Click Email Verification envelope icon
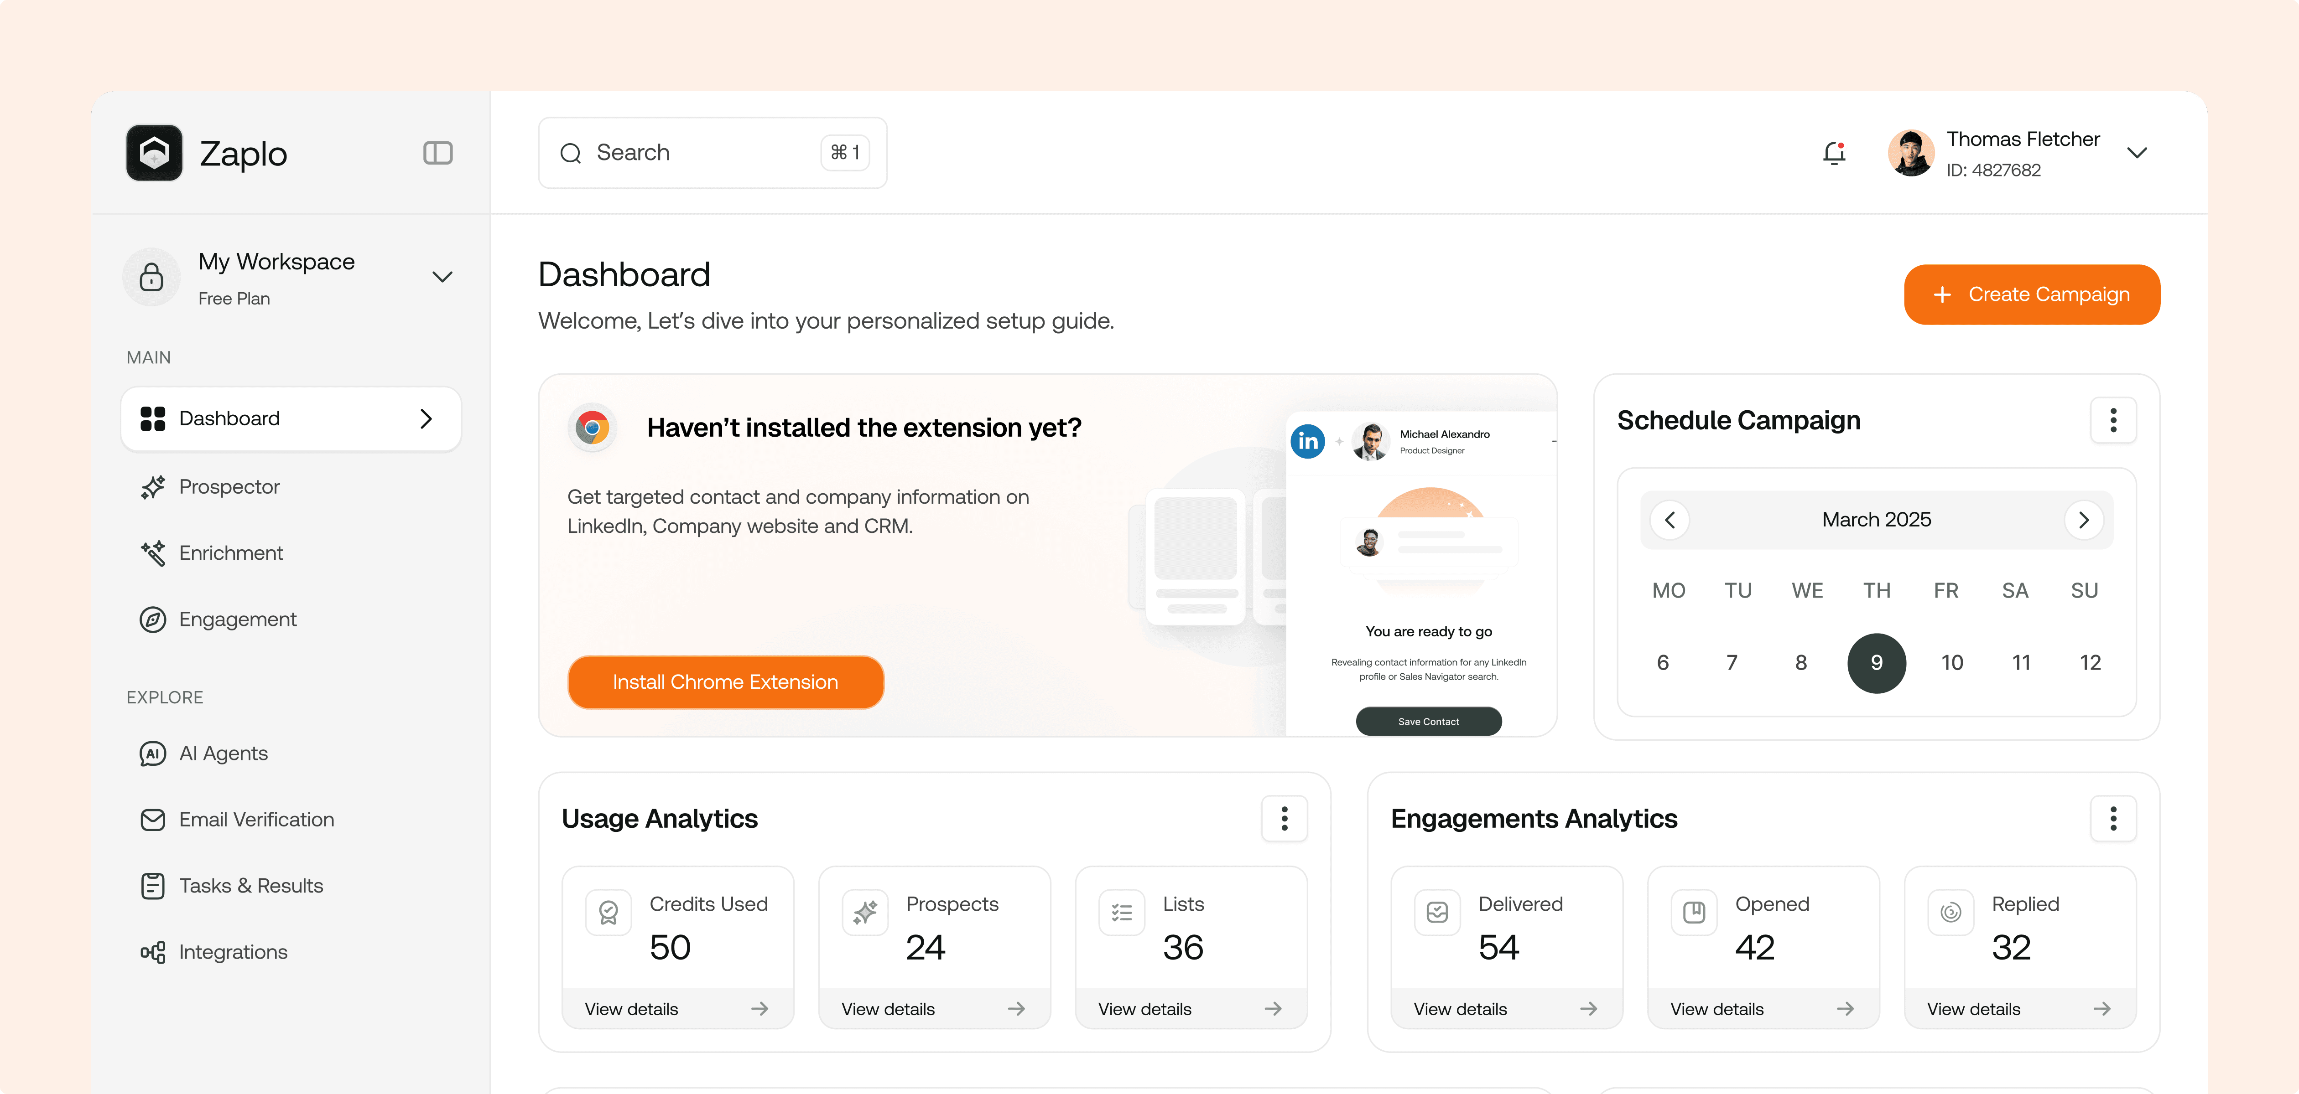 [153, 820]
